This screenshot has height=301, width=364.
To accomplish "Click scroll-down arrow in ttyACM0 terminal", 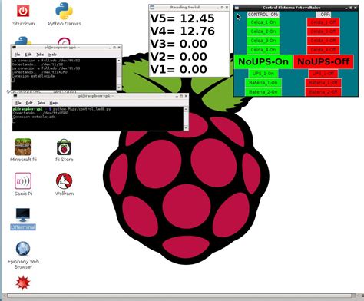I will pos(119,88).
